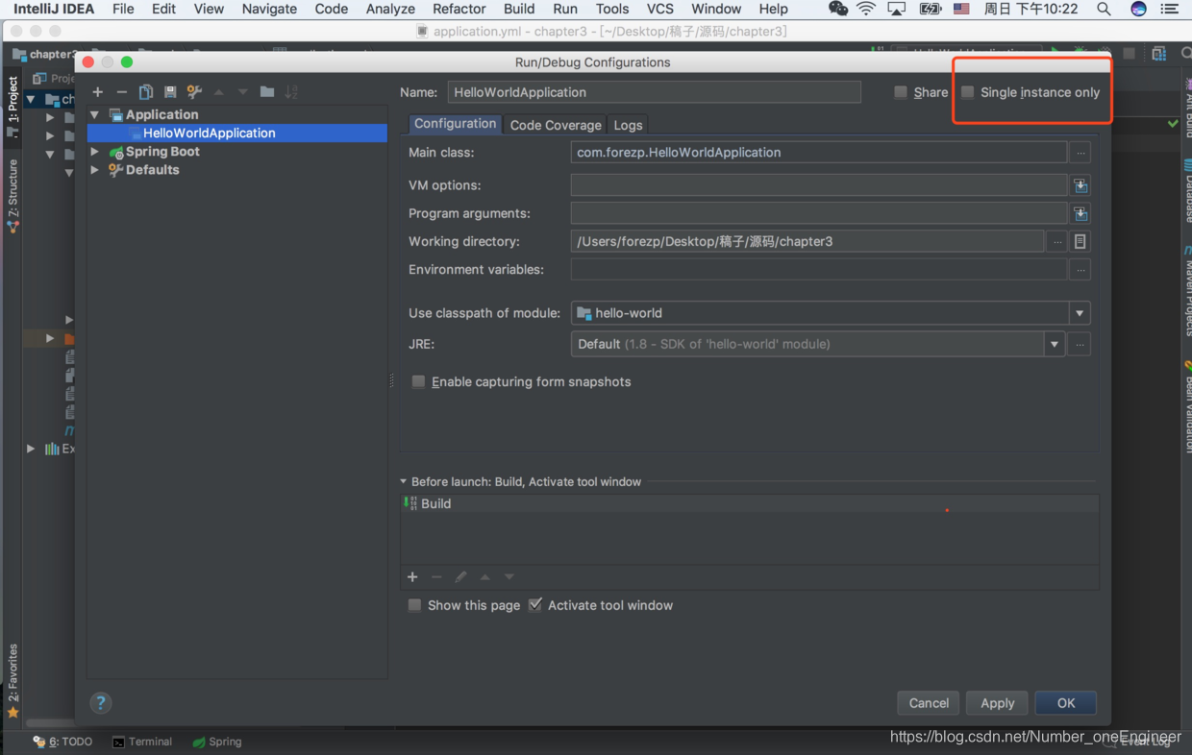Image resolution: width=1192 pixels, height=755 pixels.
Task: Click the Working directory field
Action: [x=807, y=242]
